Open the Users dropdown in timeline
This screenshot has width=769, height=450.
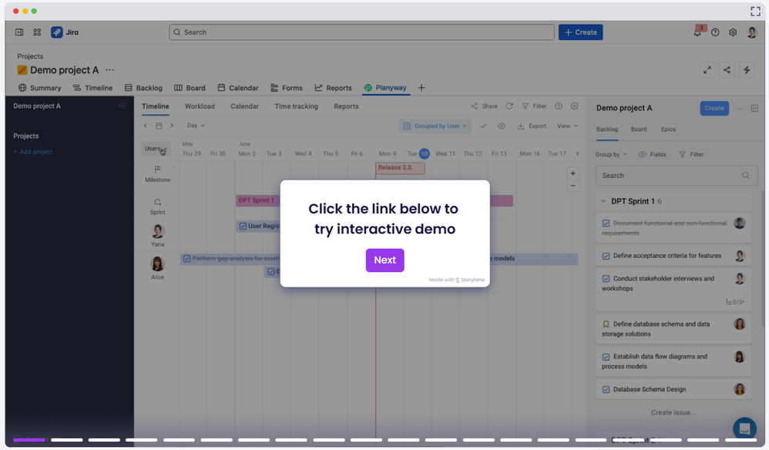click(156, 149)
